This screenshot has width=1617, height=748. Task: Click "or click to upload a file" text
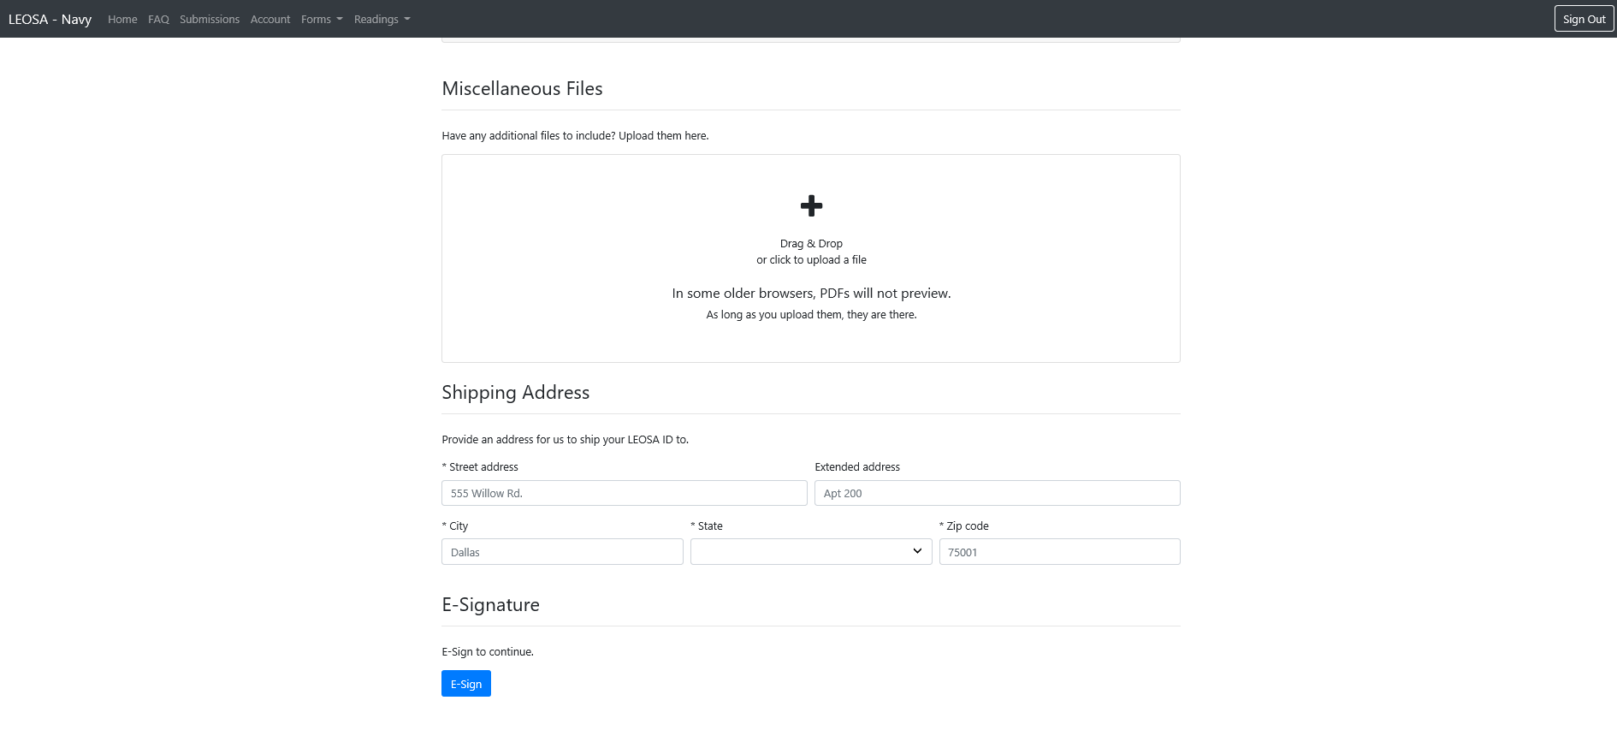coord(811,260)
